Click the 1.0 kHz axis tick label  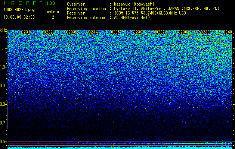tap(3, 67)
